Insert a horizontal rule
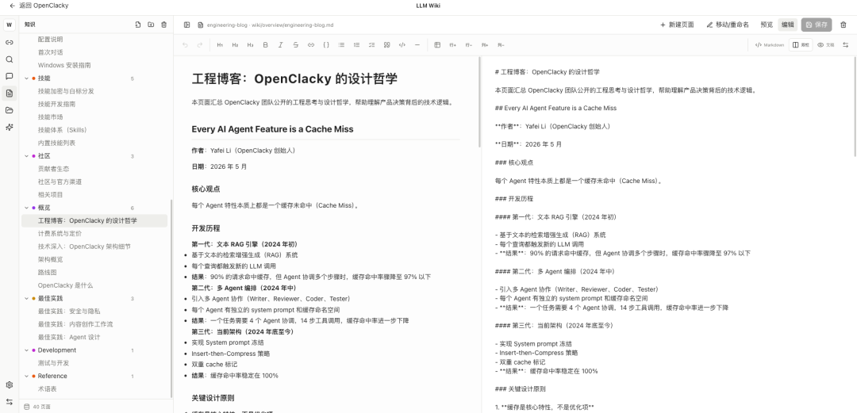The width and height of the screenshot is (857, 413). (417, 45)
